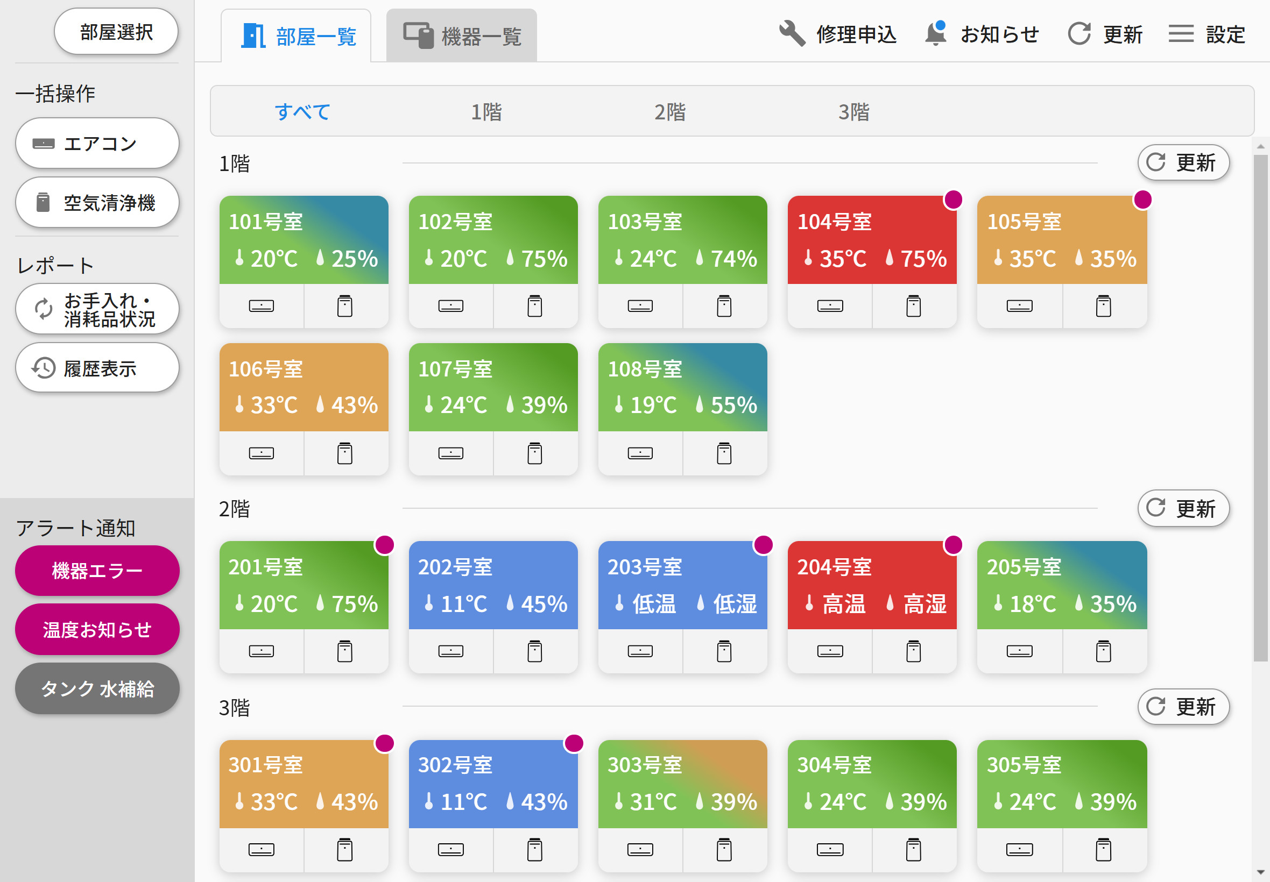The image size is (1270, 882).
Task: Click the air purifier icon for room 104
Action: coord(913,305)
